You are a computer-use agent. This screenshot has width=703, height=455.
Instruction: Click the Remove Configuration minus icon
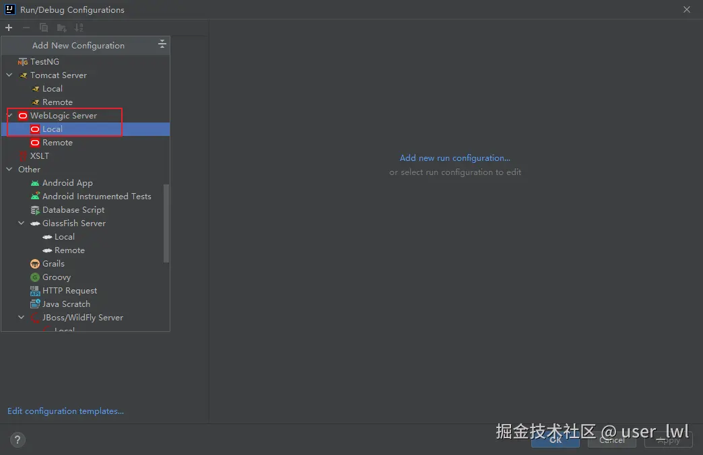point(26,28)
